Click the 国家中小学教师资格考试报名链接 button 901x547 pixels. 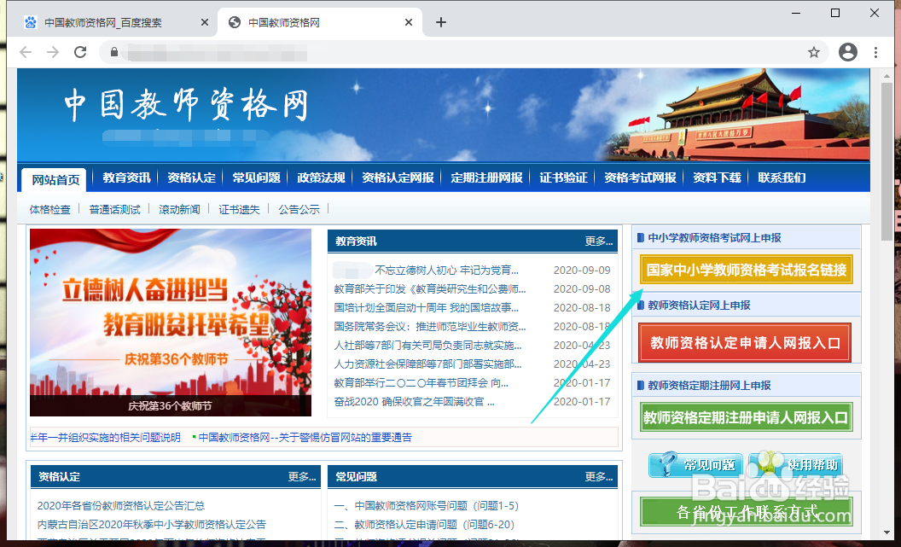click(x=746, y=270)
